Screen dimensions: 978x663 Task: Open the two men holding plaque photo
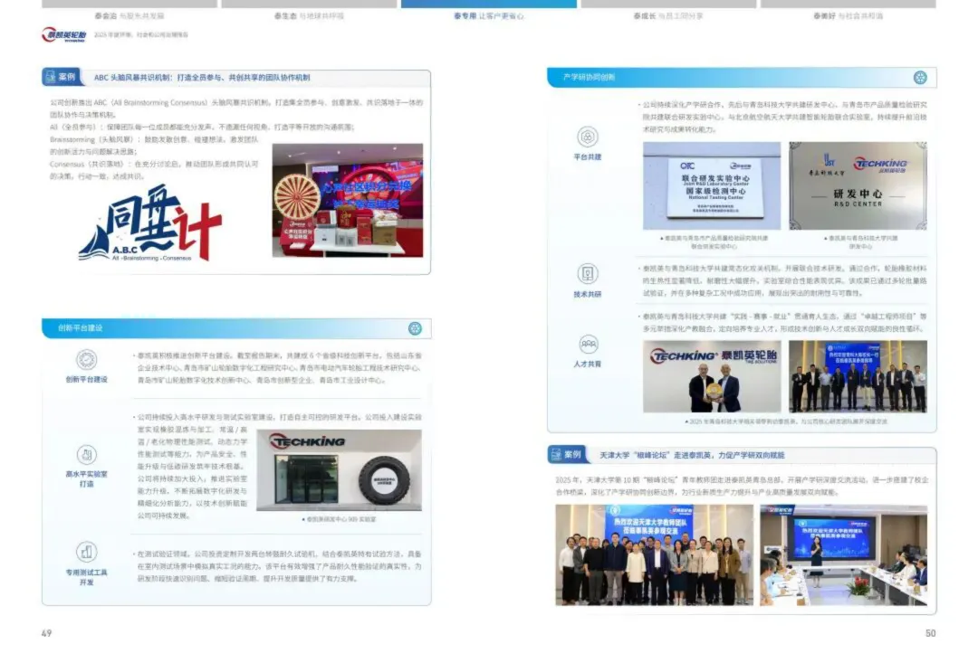pos(712,376)
